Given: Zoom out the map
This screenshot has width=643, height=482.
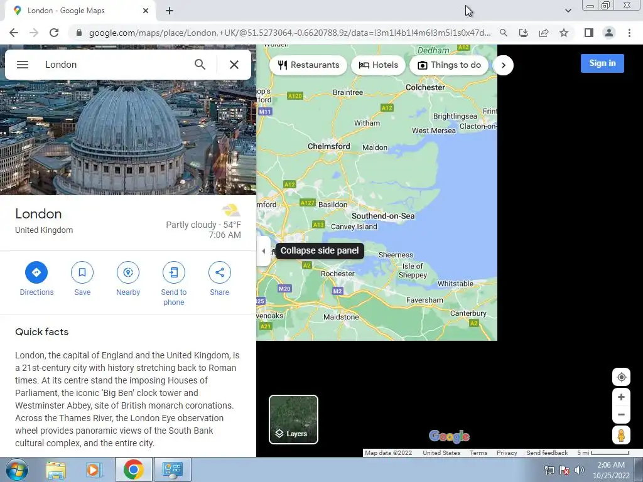Looking at the screenshot, I should coord(621,414).
